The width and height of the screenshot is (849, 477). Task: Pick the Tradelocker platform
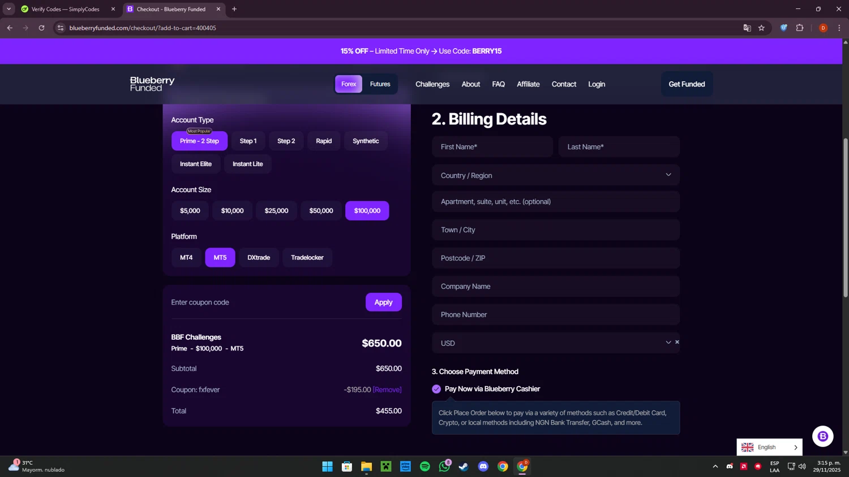click(307, 258)
